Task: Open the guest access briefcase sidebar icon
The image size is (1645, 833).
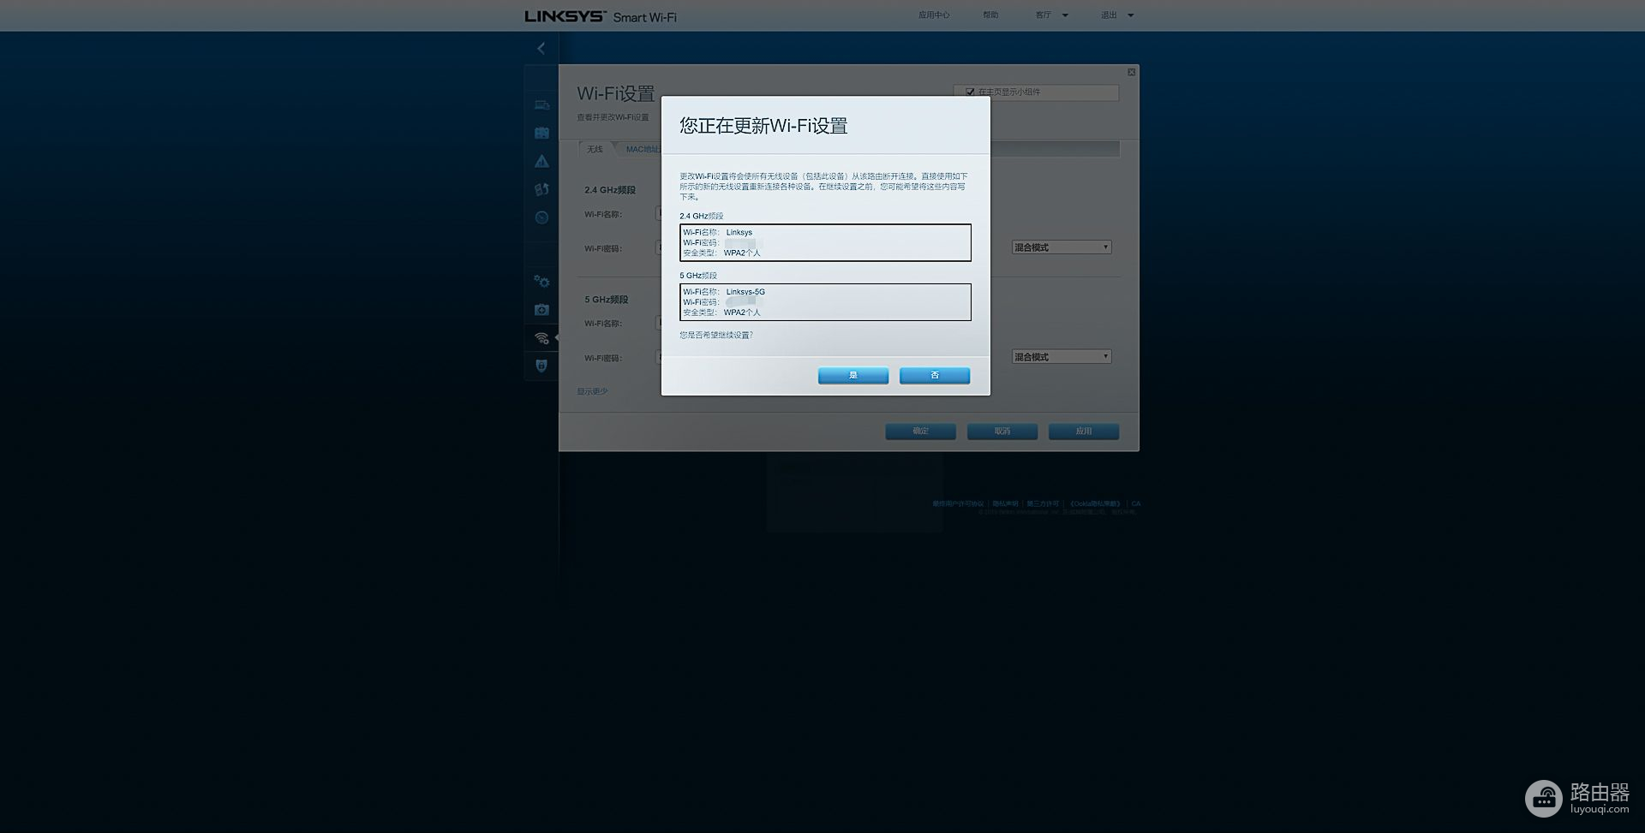Action: (x=541, y=134)
